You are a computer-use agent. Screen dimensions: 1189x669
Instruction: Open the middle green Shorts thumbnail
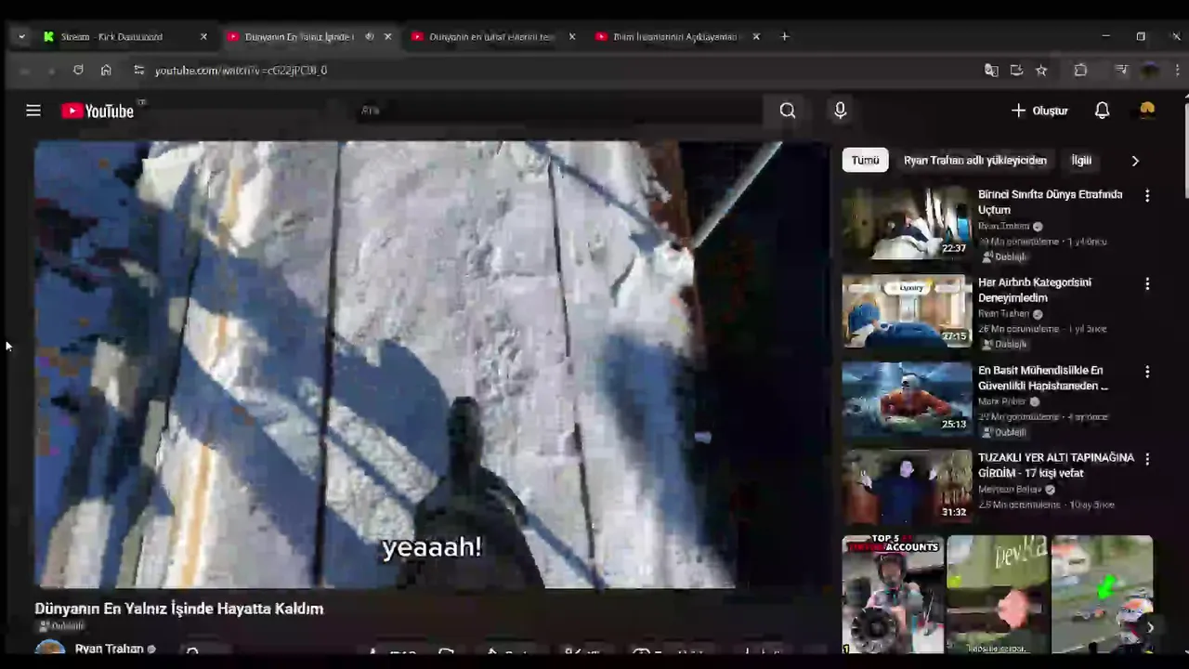click(998, 595)
